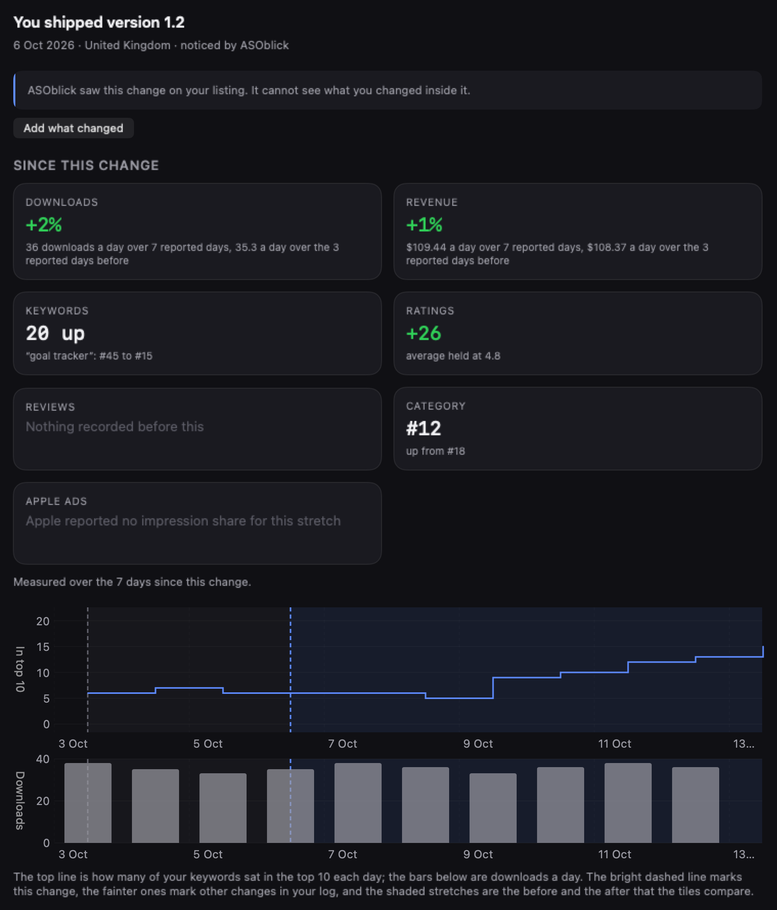Image resolution: width=777 pixels, height=910 pixels.
Task: Select the Keywords 20 up tile
Action: (x=197, y=333)
